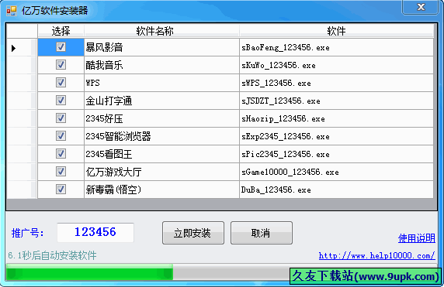Open the 使用说明 link
Image resolution: width=444 pixels, height=287 pixels.
pyautogui.click(x=417, y=238)
